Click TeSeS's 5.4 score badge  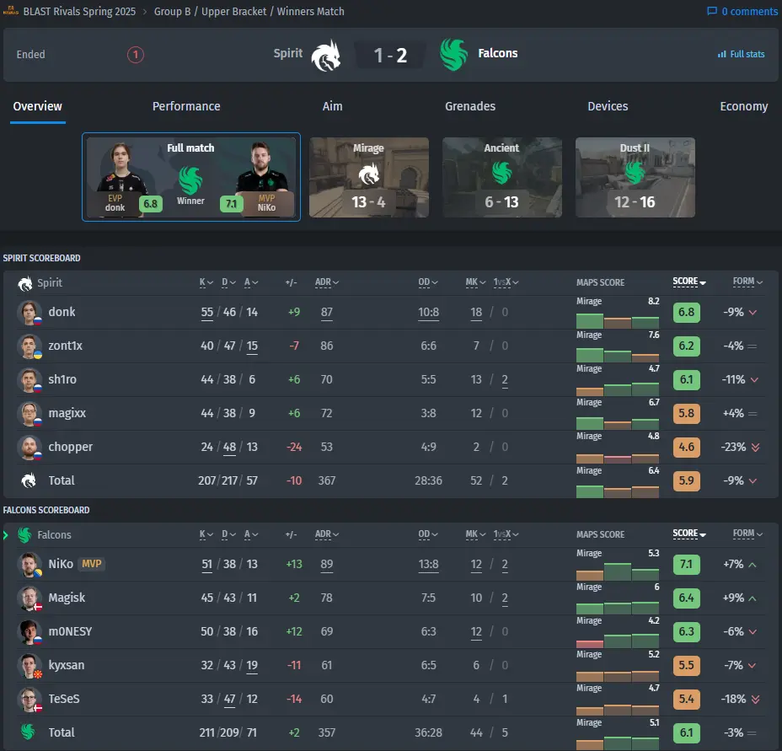pyautogui.click(x=686, y=699)
